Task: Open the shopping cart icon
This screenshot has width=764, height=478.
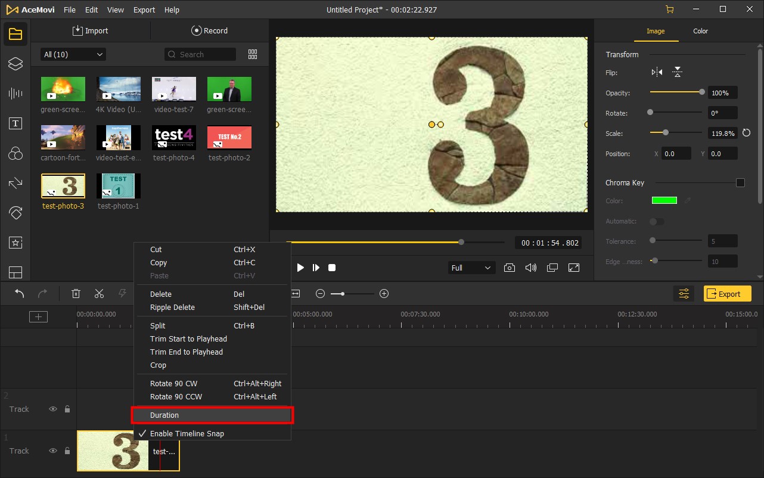Action: [x=669, y=10]
